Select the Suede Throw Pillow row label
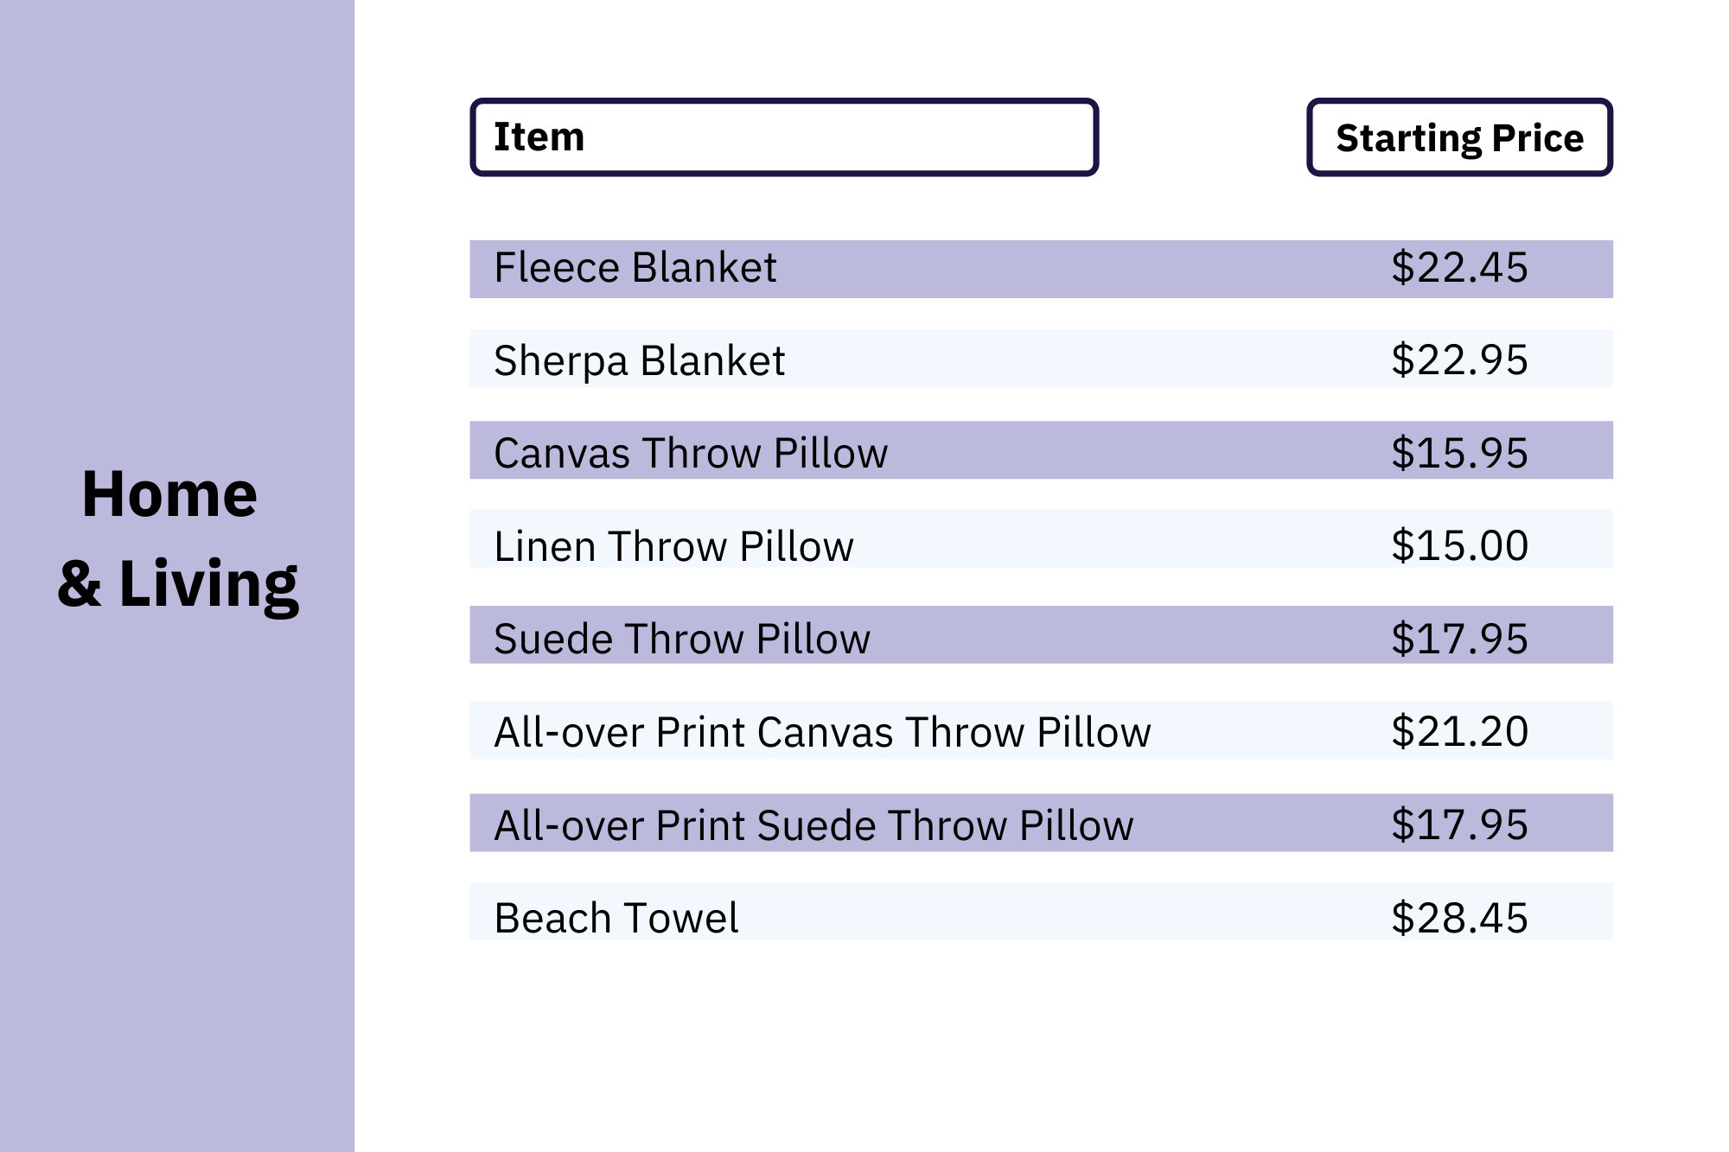The height and width of the screenshot is (1152, 1729). (x=681, y=640)
